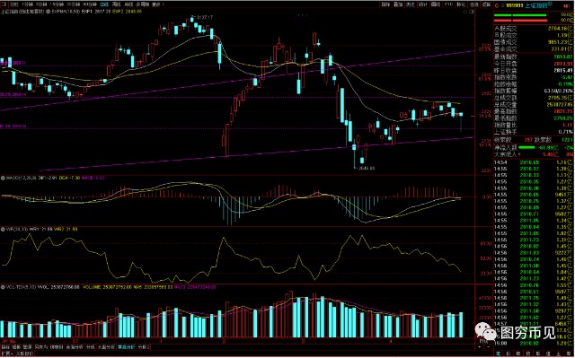Screen dimensions: 575x358
Task: Switch to 周线 weekly chart
Action: point(116,4)
